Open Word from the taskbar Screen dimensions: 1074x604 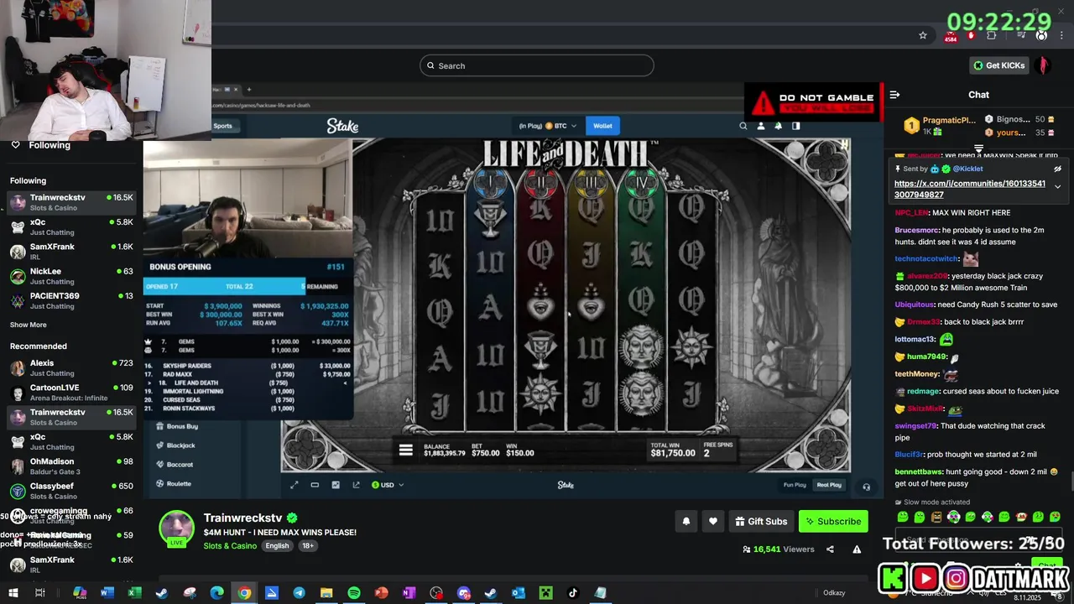click(107, 593)
